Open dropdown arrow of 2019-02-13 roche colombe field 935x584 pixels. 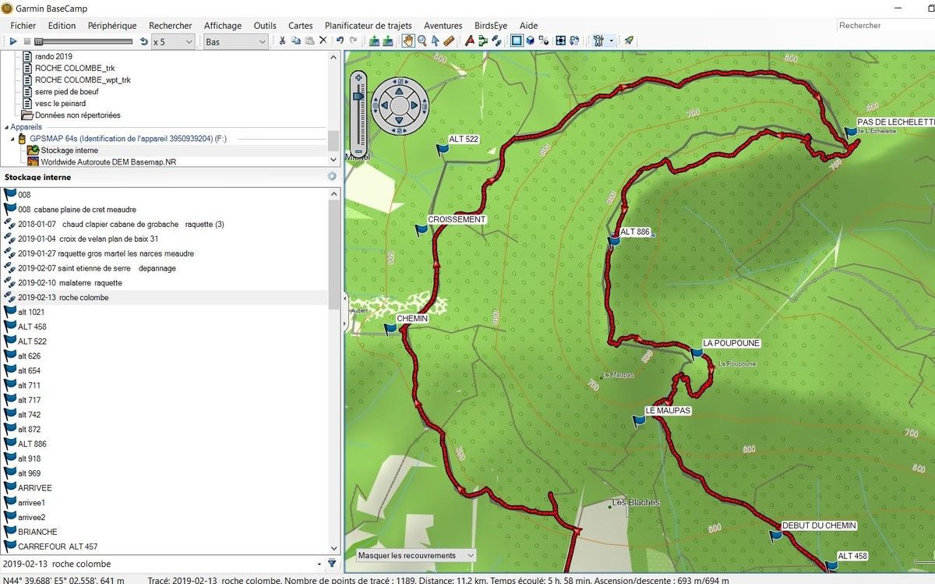320,564
